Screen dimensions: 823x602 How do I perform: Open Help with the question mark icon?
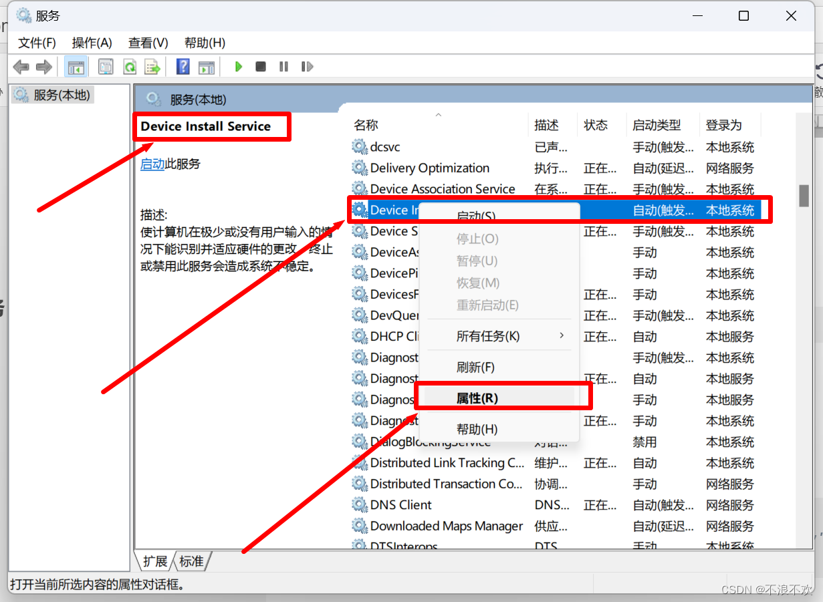coord(183,67)
